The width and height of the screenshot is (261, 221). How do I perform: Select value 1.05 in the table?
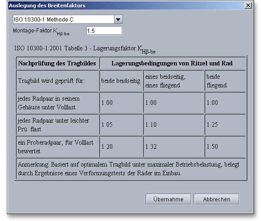pos(107,124)
